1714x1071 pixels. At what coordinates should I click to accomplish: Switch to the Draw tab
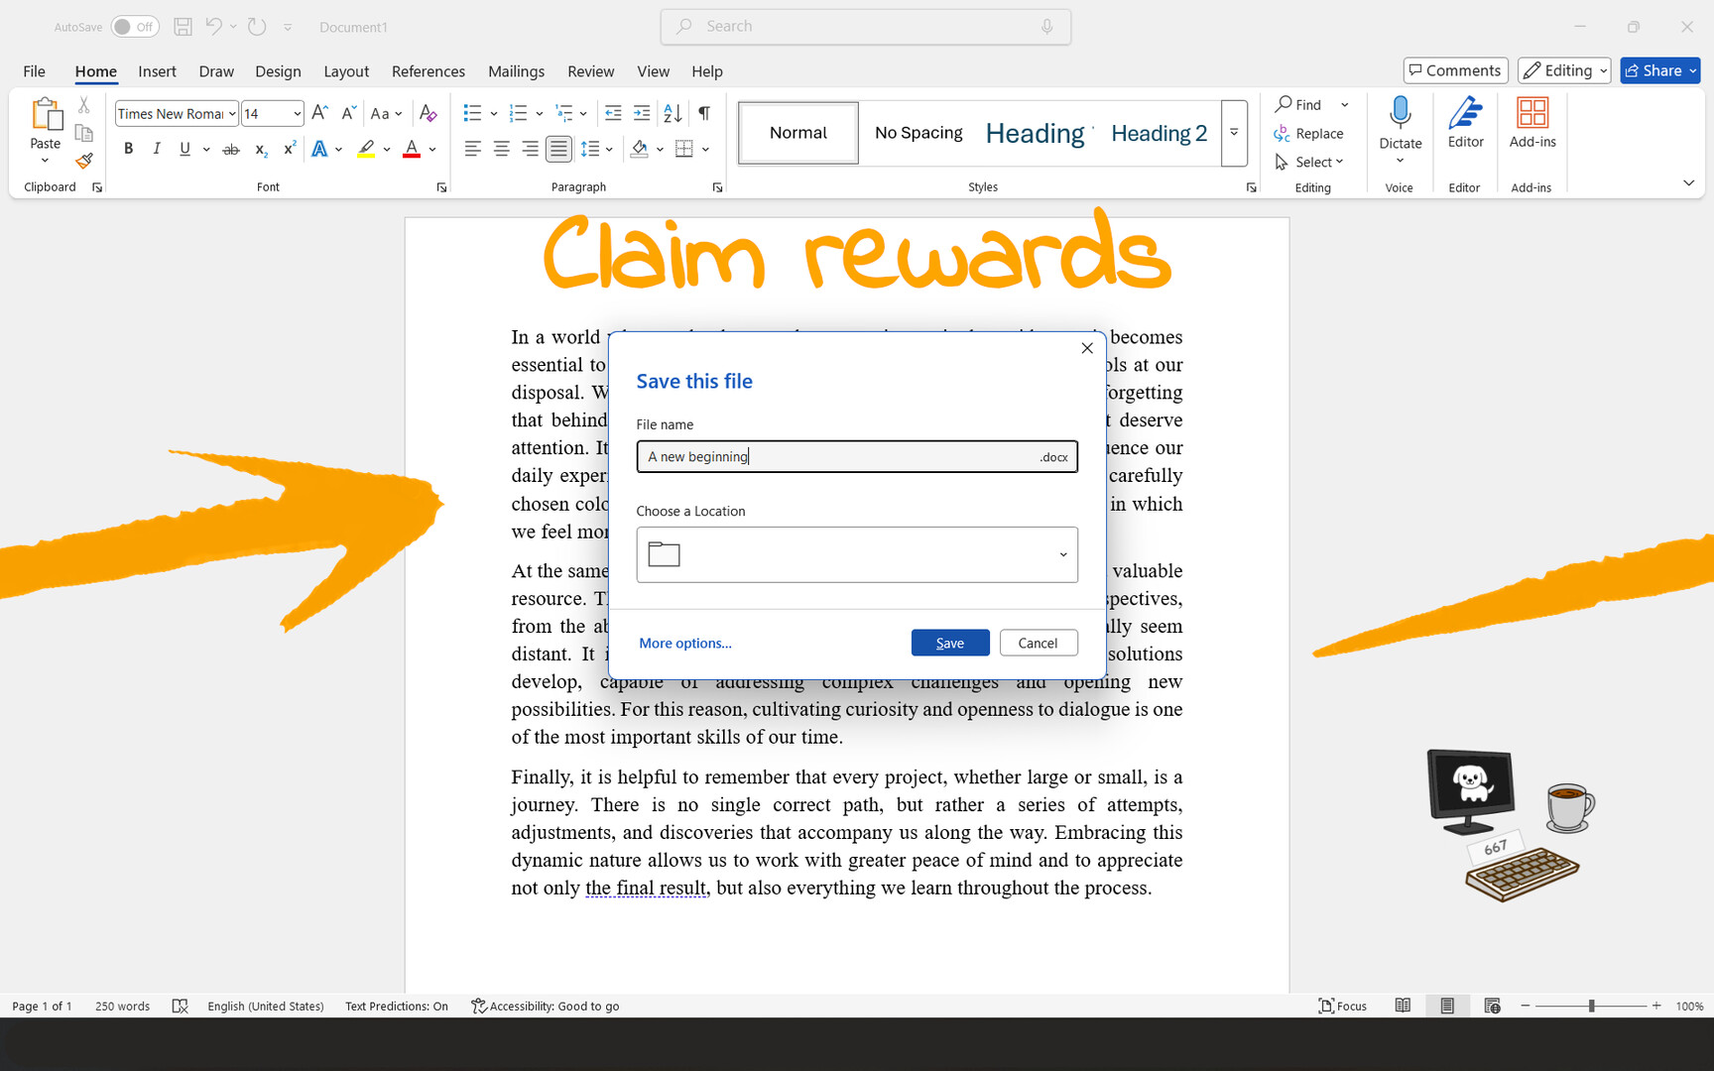[x=216, y=71]
